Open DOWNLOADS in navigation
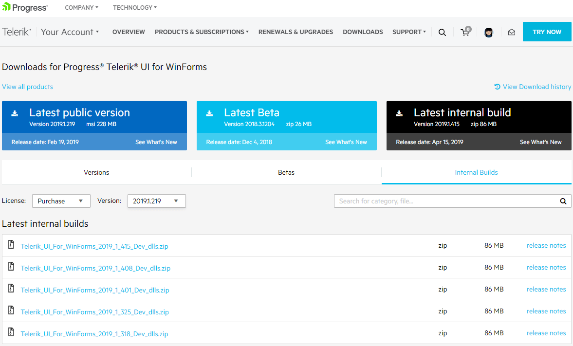 click(x=363, y=32)
